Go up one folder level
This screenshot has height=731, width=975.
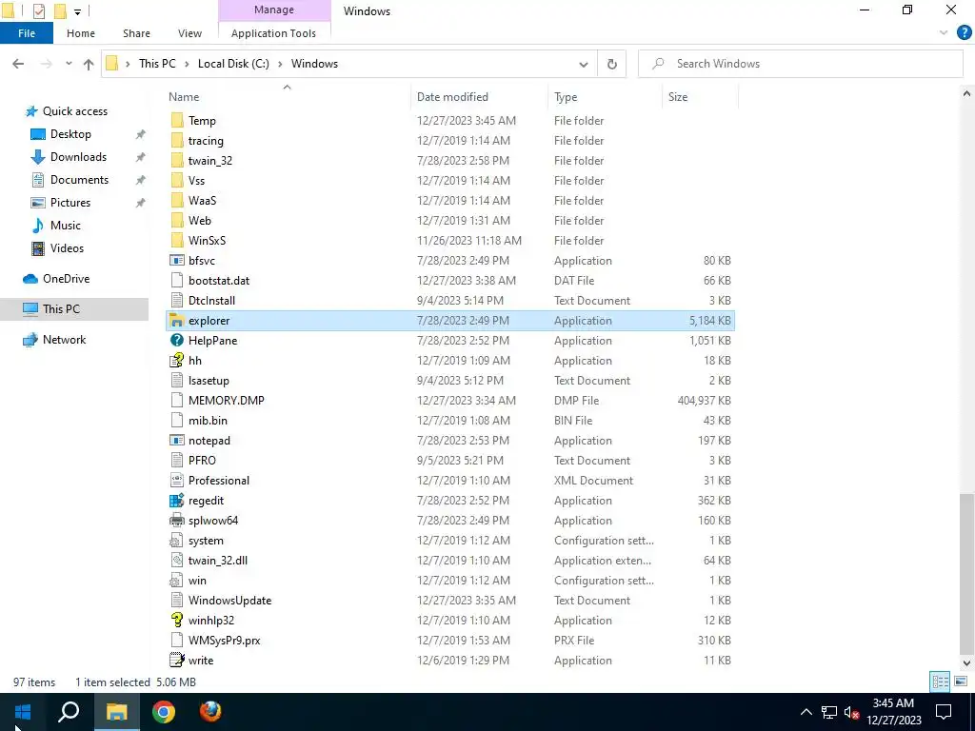(x=89, y=64)
